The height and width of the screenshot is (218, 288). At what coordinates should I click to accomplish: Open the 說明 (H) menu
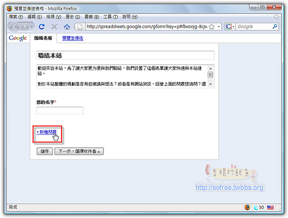[x=130, y=17]
